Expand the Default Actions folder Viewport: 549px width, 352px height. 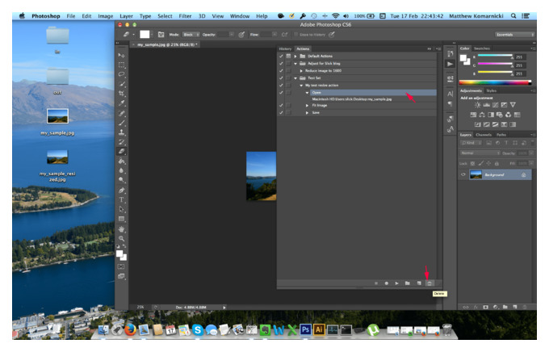[x=295, y=56]
